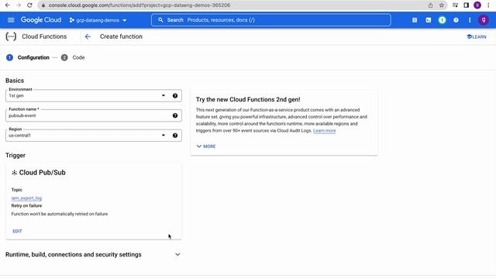Viewport: 496px width, 279px height.
Task: Open the Google account avatar menu
Action: click(x=484, y=20)
